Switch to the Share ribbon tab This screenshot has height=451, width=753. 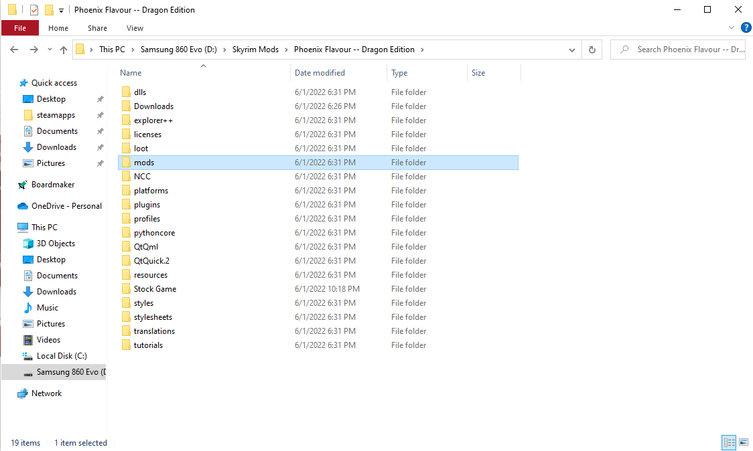pos(98,28)
